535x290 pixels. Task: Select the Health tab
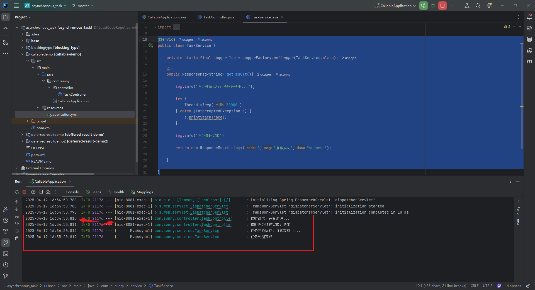pyautogui.click(x=116, y=192)
